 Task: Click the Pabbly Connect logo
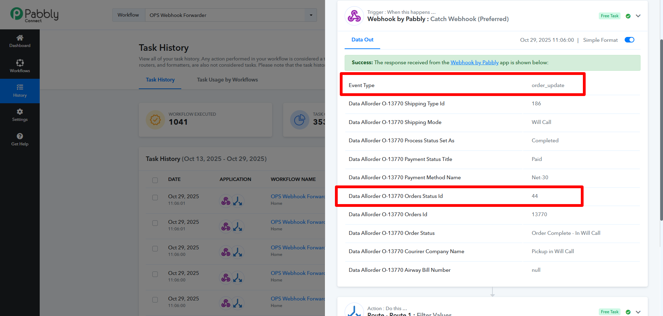coord(34,15)
